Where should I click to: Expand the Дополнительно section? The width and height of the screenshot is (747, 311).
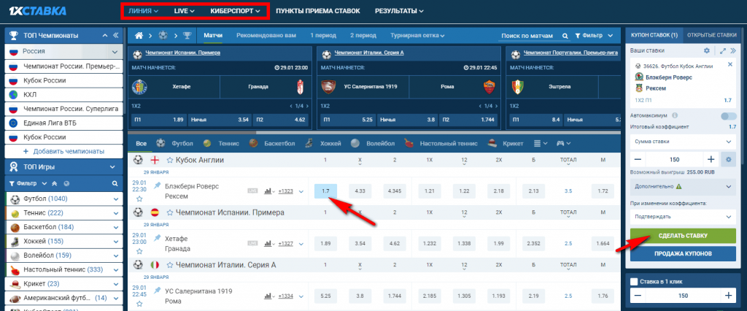coord(683,187)
